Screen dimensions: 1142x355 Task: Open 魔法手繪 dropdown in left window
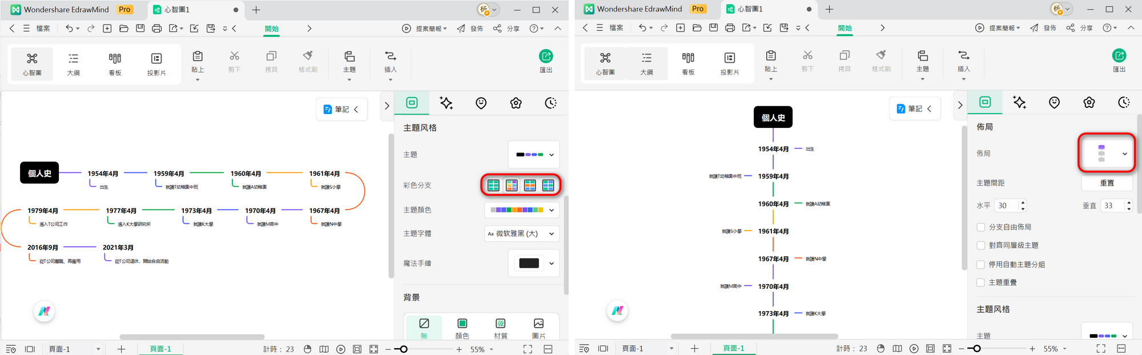coord(533,263)
